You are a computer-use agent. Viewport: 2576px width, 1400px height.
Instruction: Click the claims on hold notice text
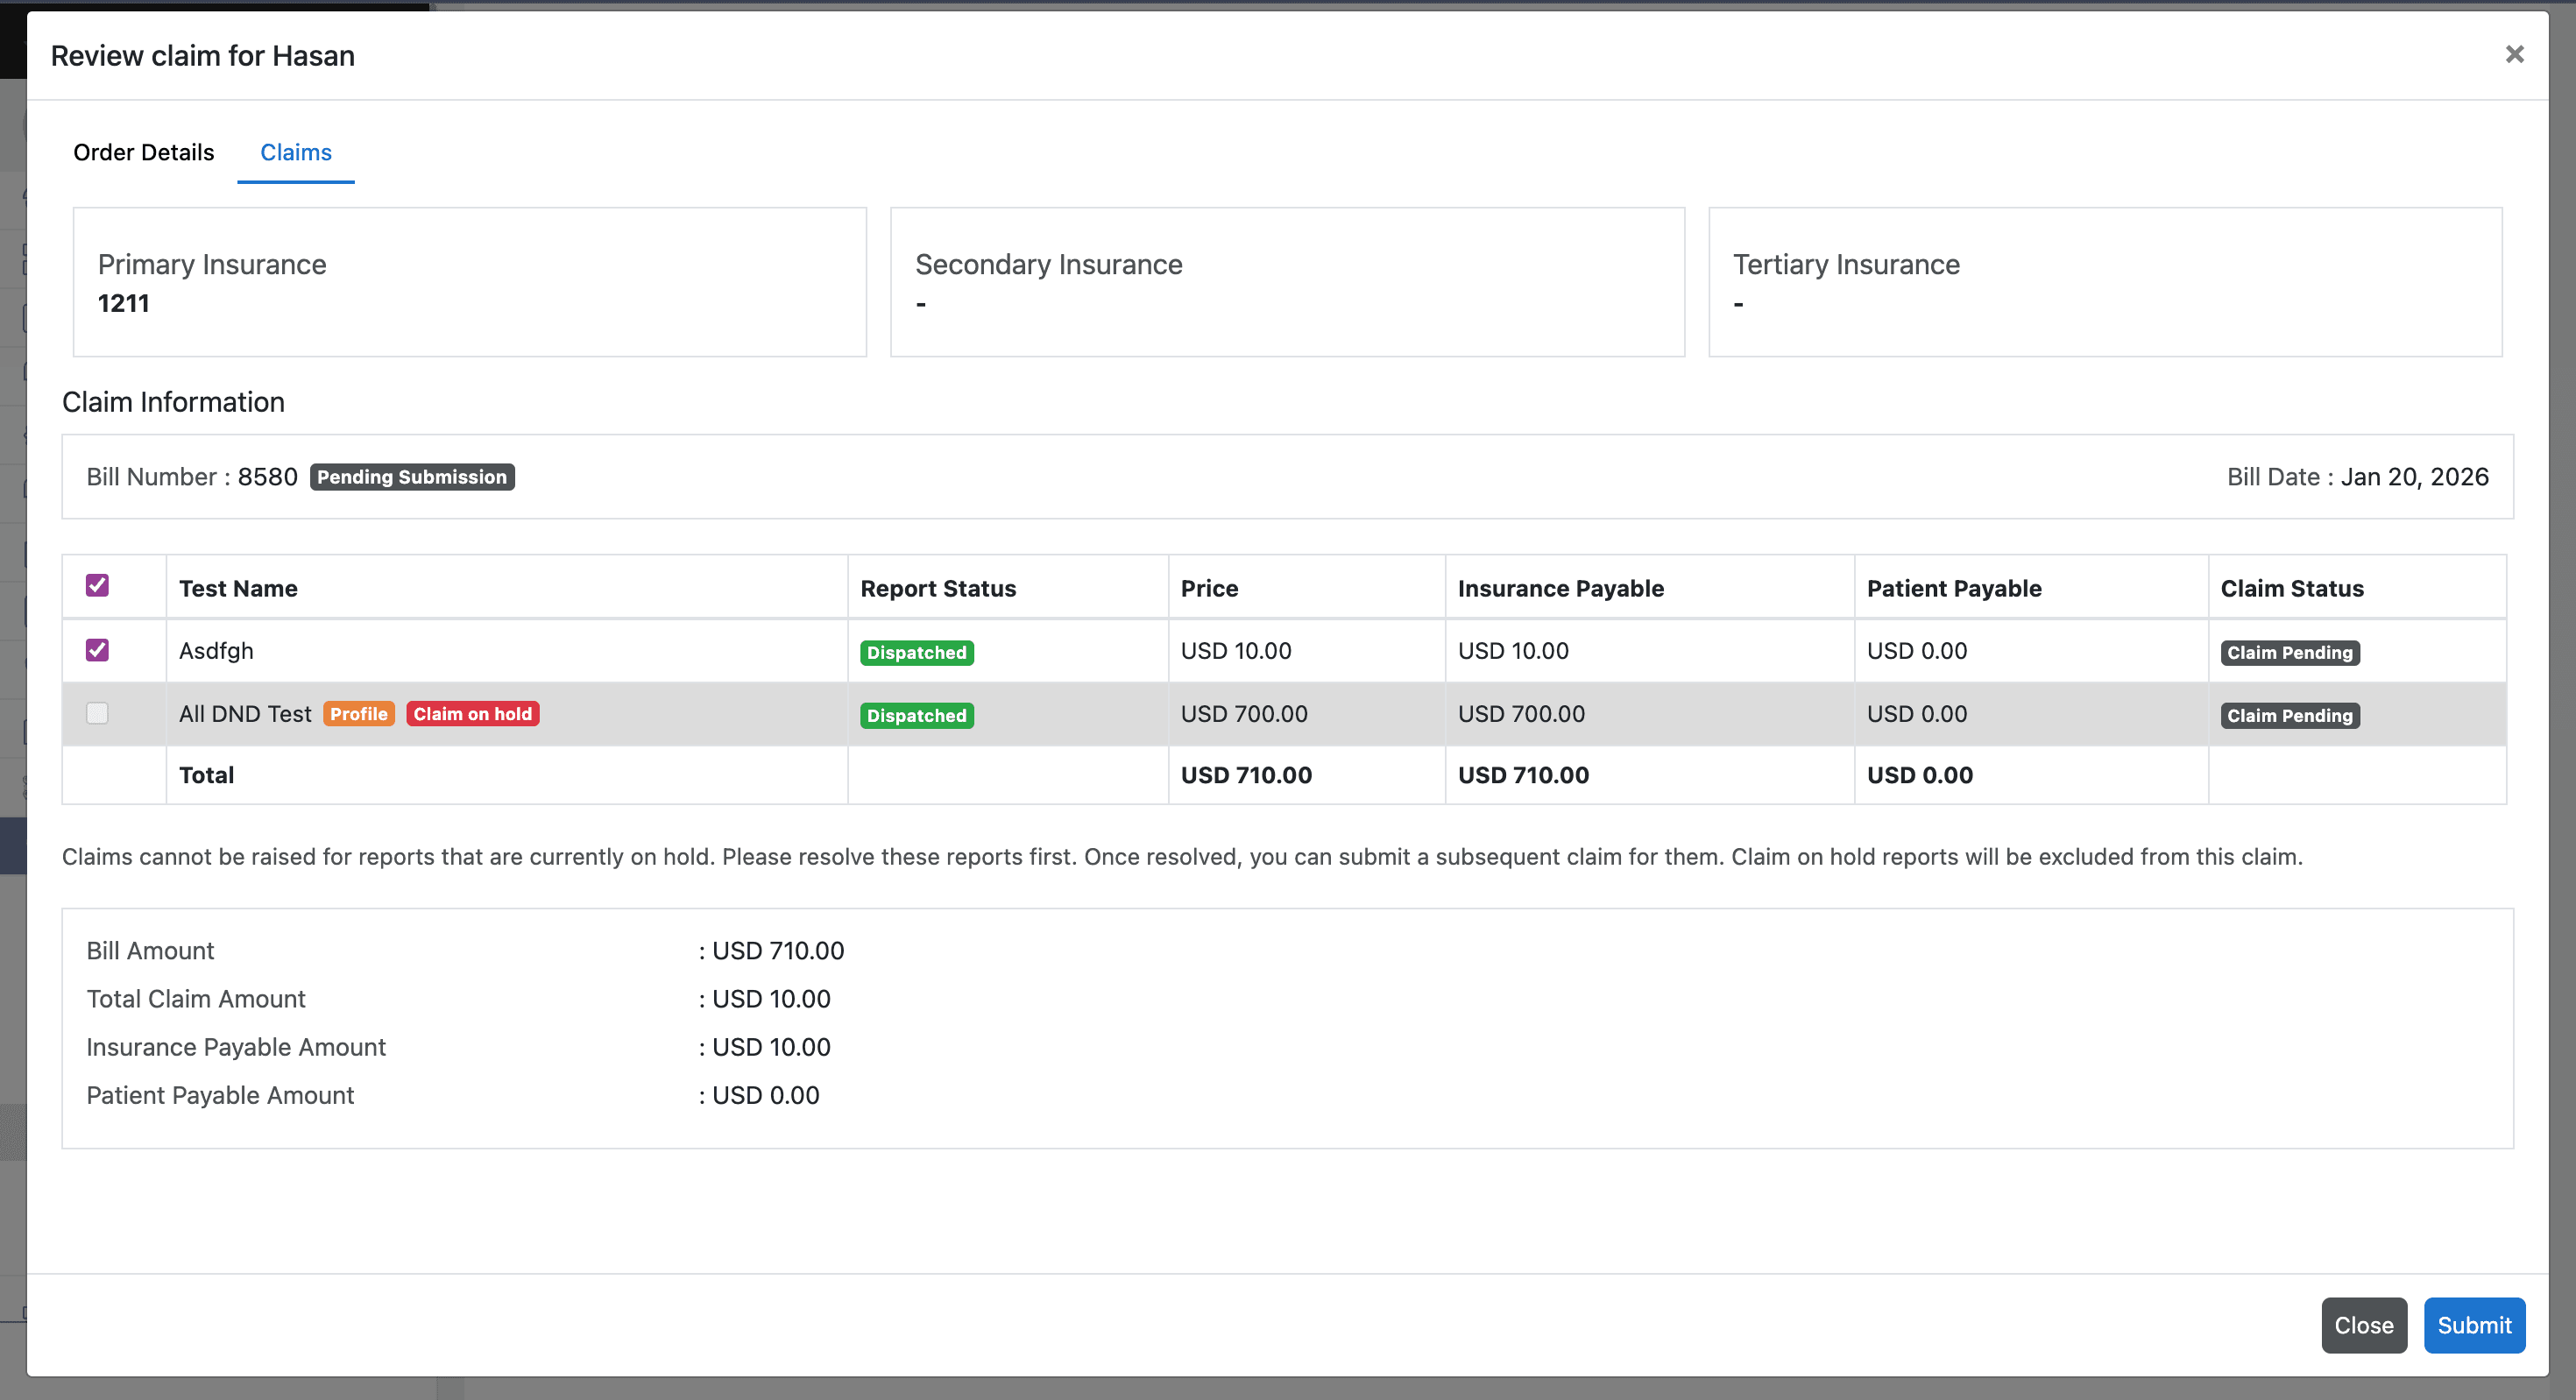click(x=1182, y=857)
